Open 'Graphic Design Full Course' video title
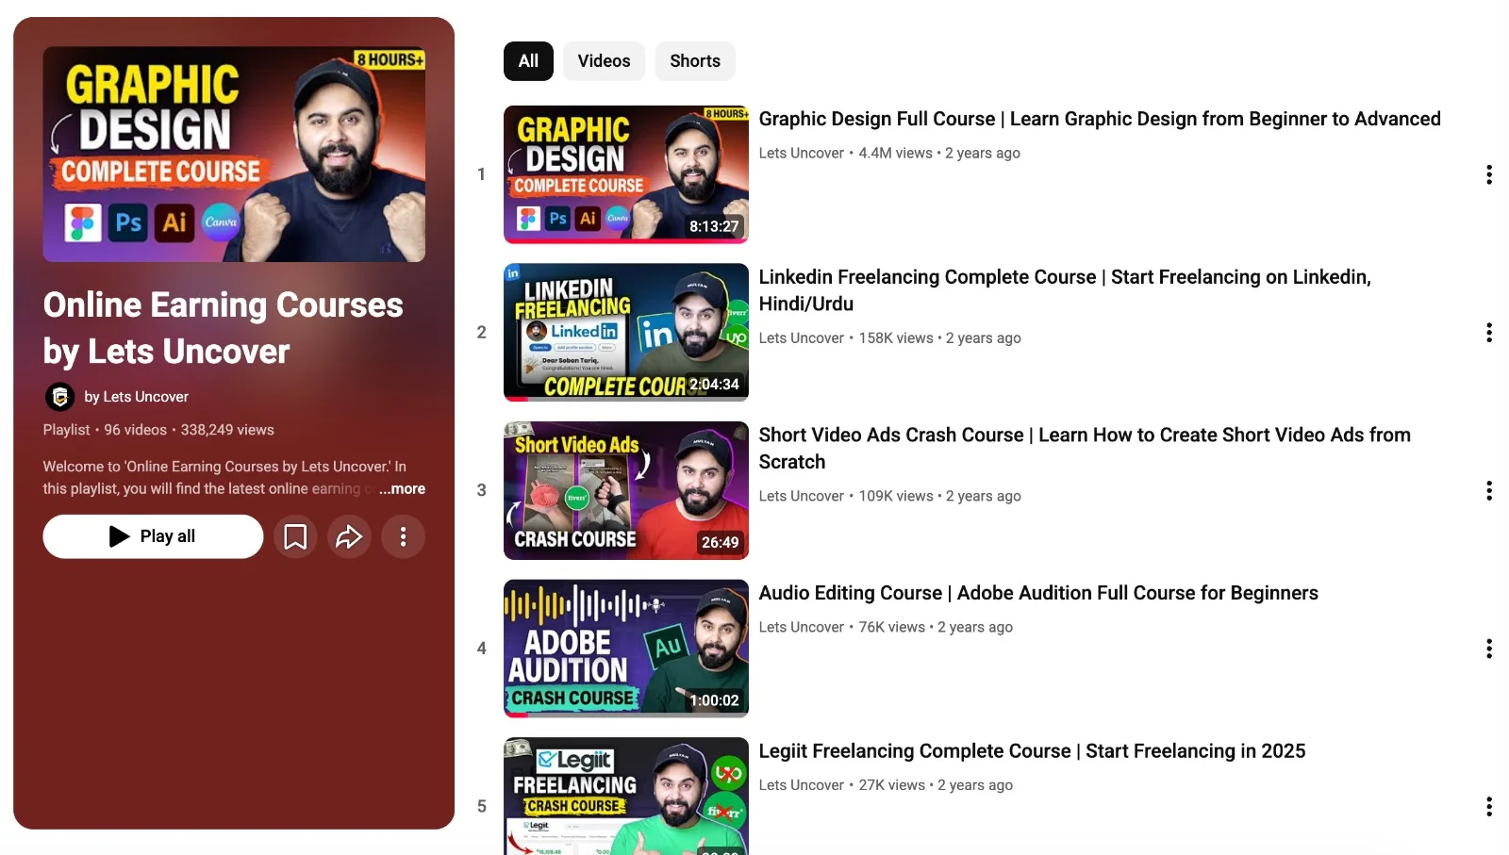This screenshot has height=855, width=1509. 1100,119
